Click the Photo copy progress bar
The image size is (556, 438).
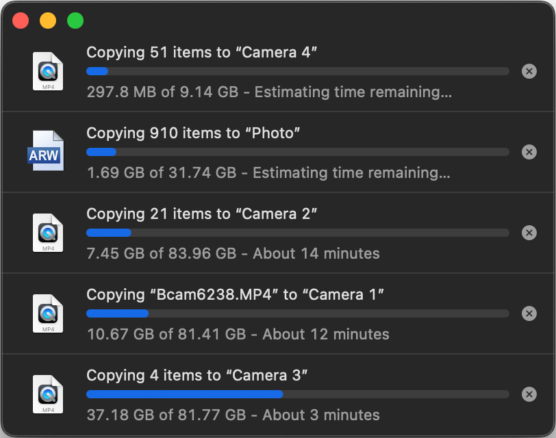[298, 152]
